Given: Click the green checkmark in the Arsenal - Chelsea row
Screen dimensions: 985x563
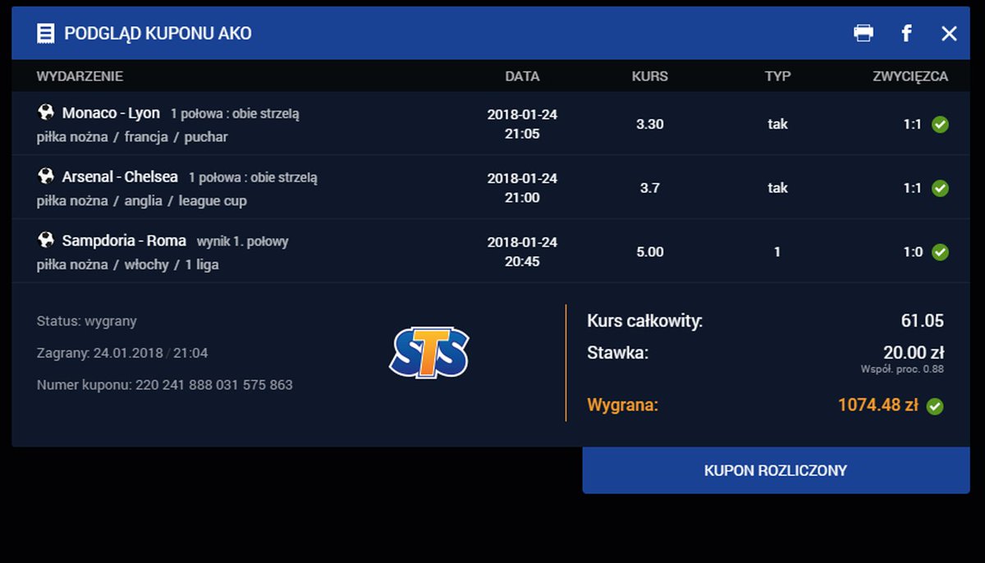Looking at the screenshot, I should (941, 189).
